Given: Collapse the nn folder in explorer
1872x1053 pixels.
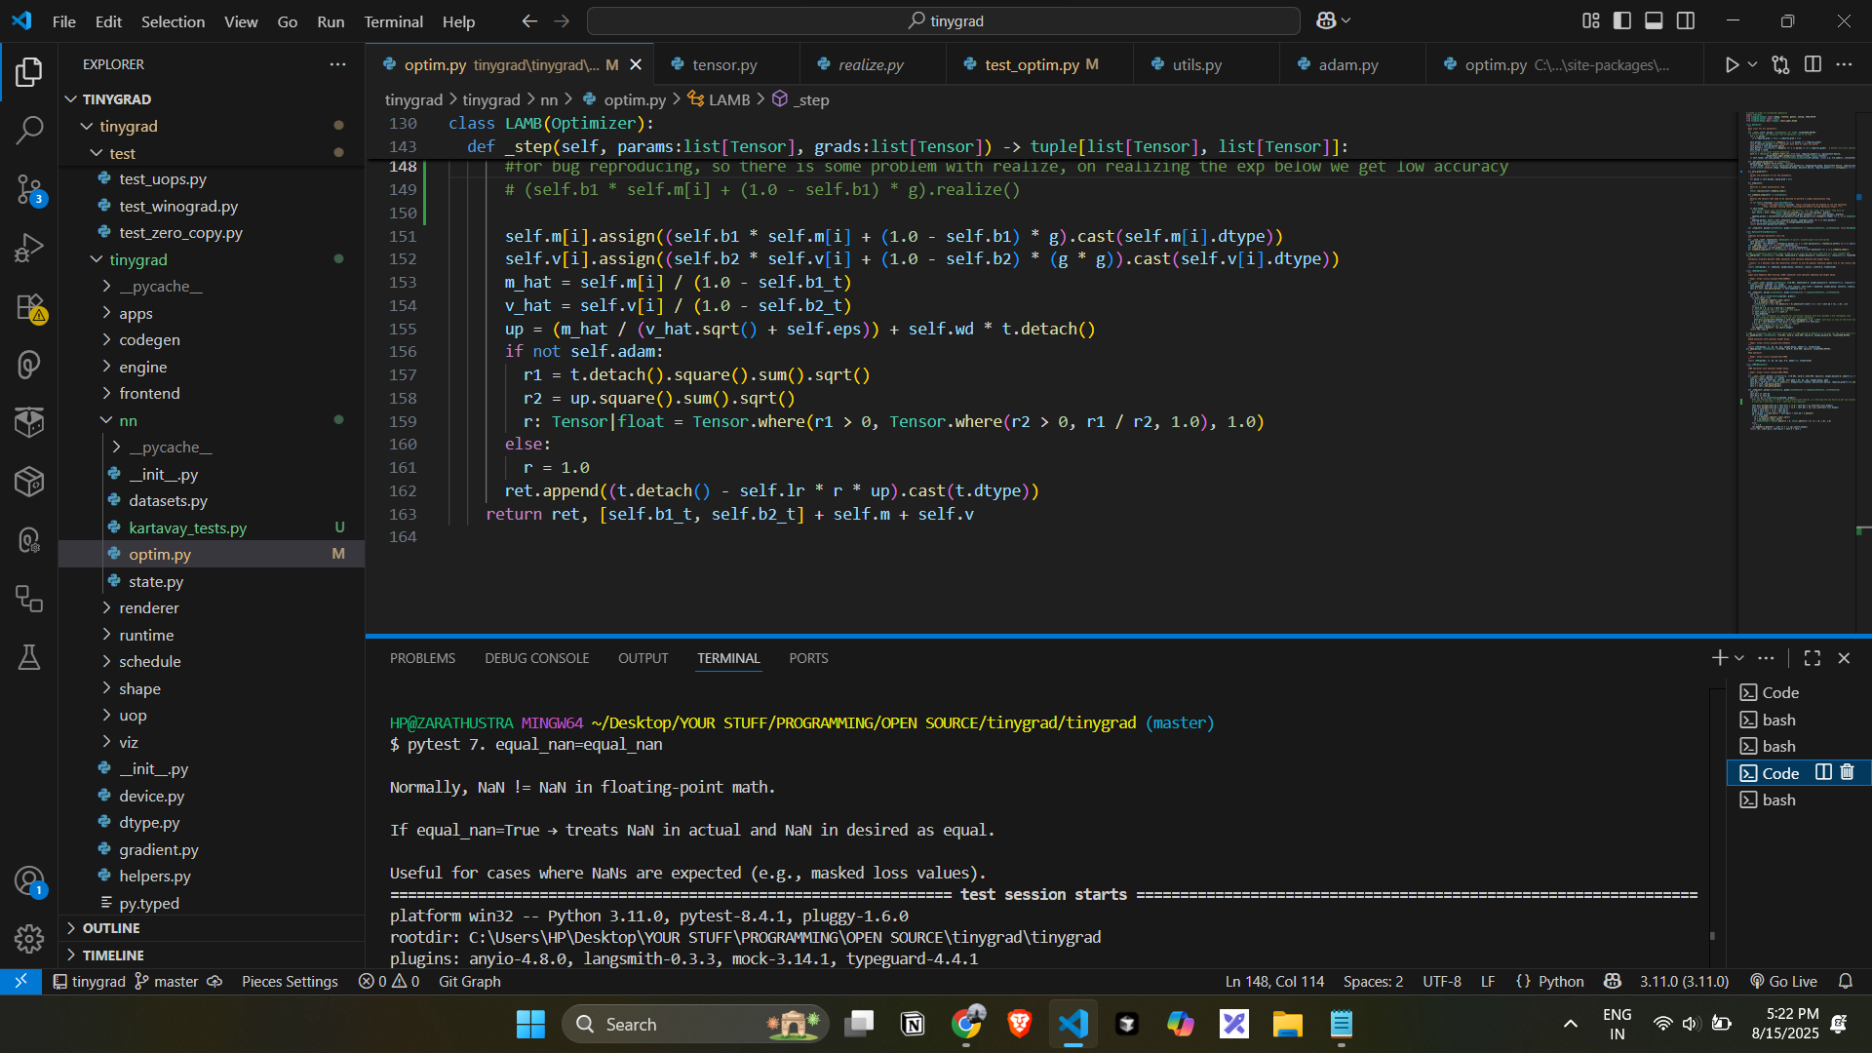Looking at the screenshot, I should tap(128, 420).
